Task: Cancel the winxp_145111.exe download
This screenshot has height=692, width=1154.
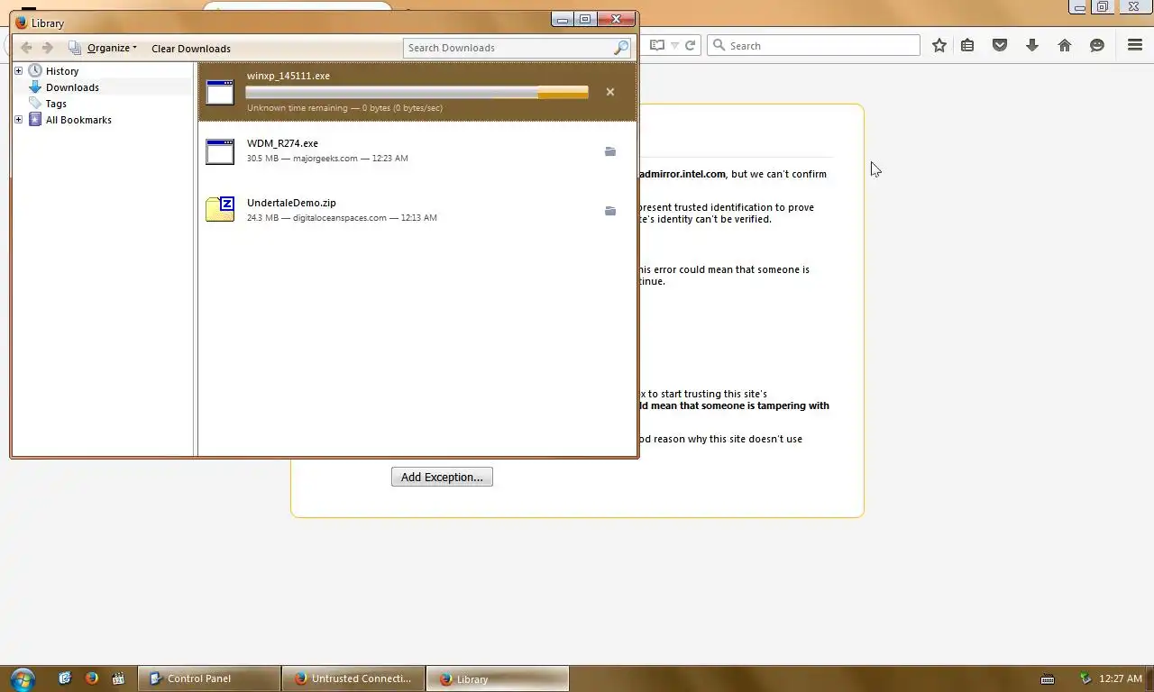Action: pos(610,92)
